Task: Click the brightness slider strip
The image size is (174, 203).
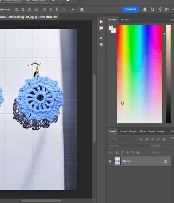Action: tap(168, 74)
